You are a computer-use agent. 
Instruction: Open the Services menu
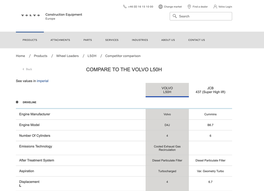(x=112, y=40)
